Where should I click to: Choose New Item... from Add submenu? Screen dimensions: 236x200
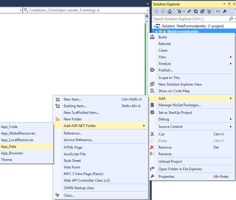pyautogui.click(x=73, y=99)
